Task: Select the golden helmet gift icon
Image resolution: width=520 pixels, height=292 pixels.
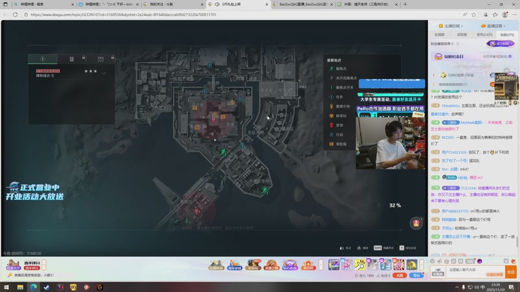Action: pos(411,265)
